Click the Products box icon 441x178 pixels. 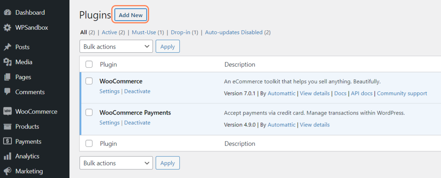click(x=7, y=126)
